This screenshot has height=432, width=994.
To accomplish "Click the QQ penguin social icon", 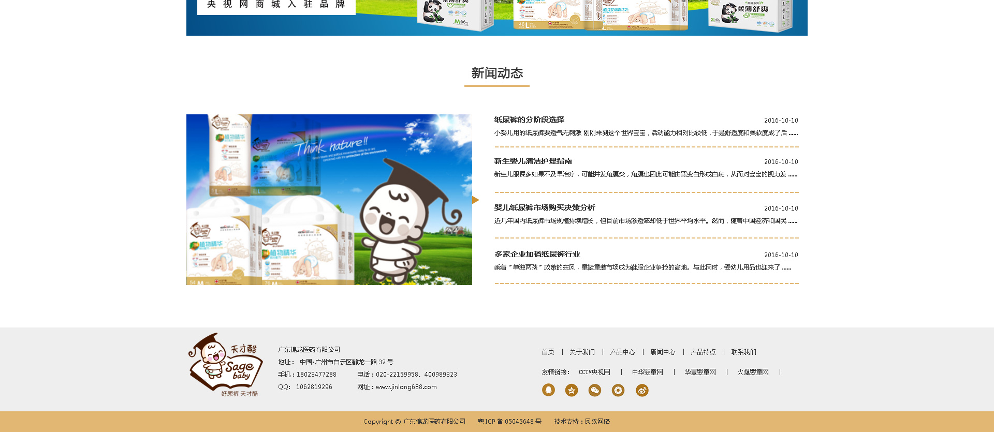I will [548, 390].
